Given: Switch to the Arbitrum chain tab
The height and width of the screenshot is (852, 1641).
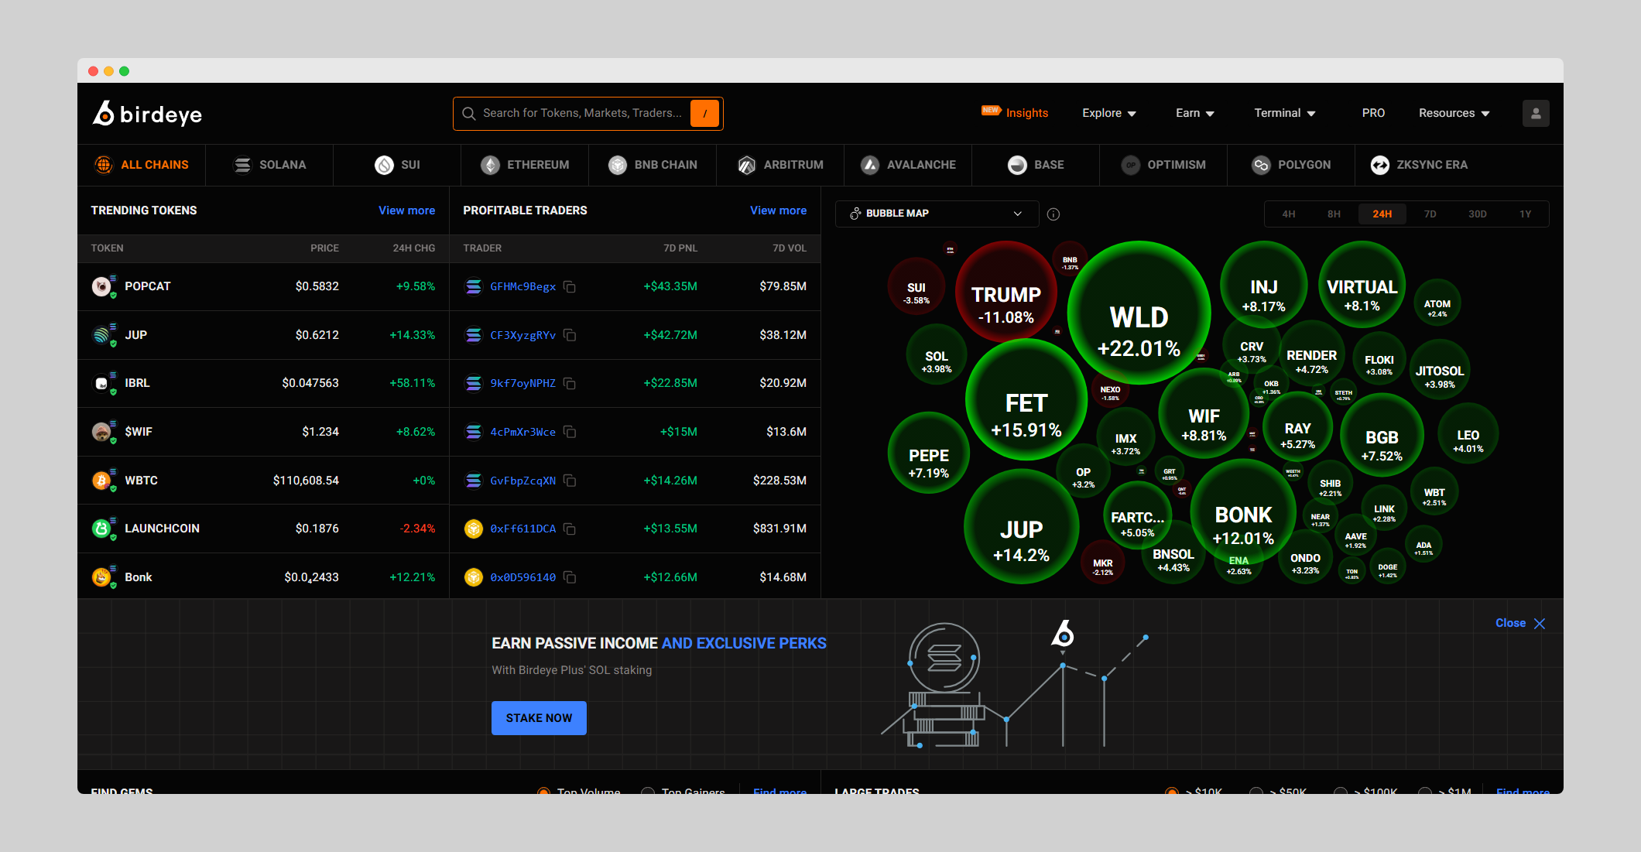Looking at the screenshot, I should 780,165.
